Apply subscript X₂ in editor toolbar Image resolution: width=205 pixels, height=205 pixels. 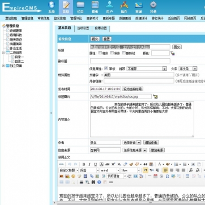(119, 164)
